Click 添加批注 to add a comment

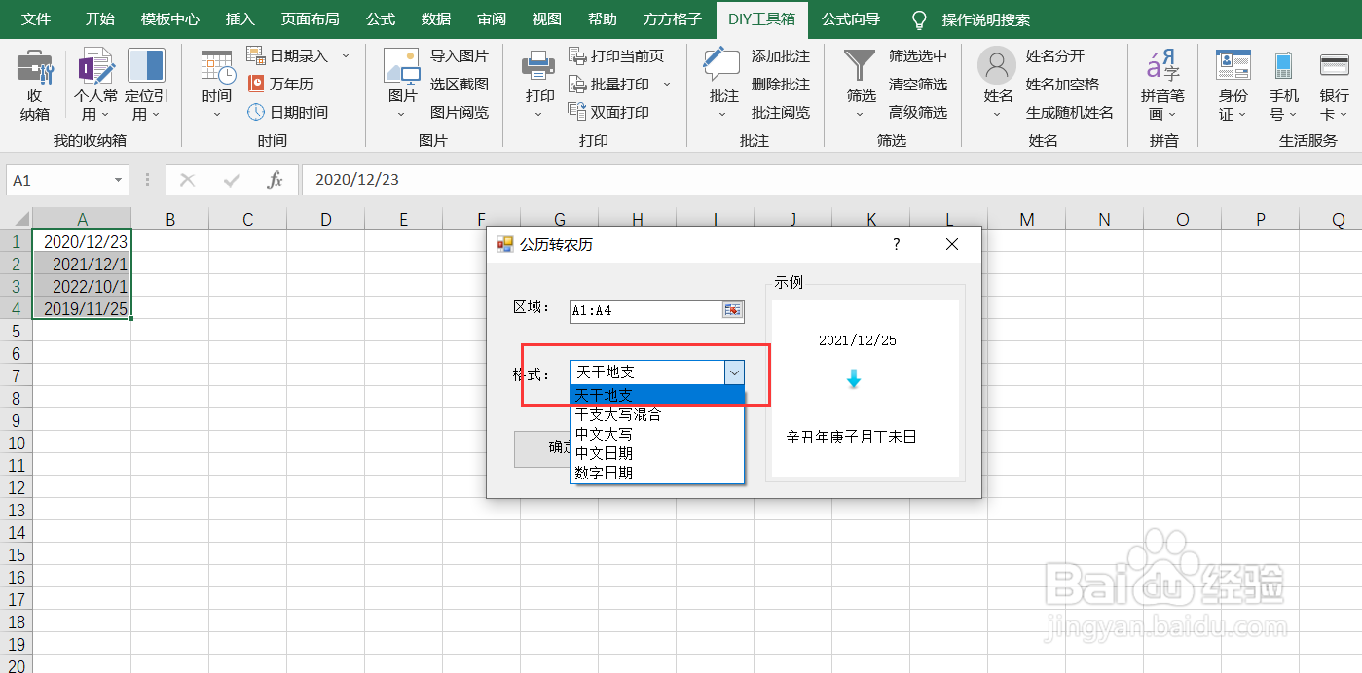(780, 56)
